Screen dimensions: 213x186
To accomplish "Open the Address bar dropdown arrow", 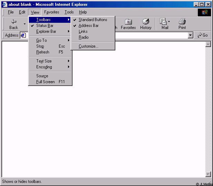I will [191, 36].
